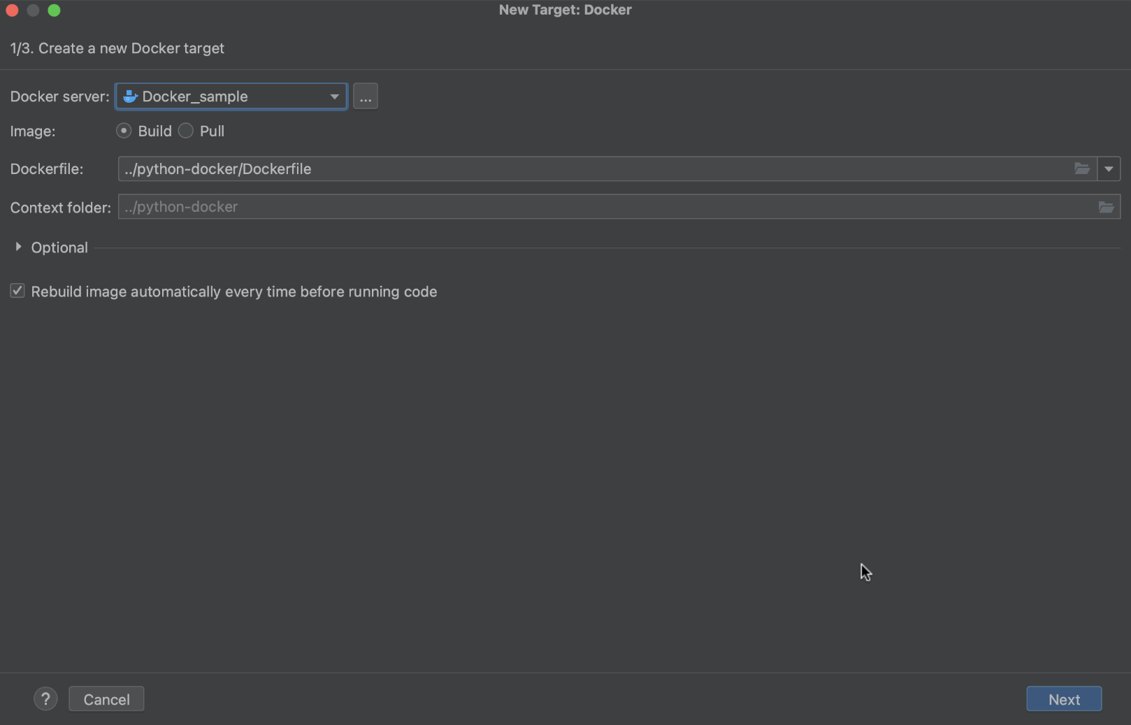
Task: Close the New Target dialog with red button
Action: point(12,10)
